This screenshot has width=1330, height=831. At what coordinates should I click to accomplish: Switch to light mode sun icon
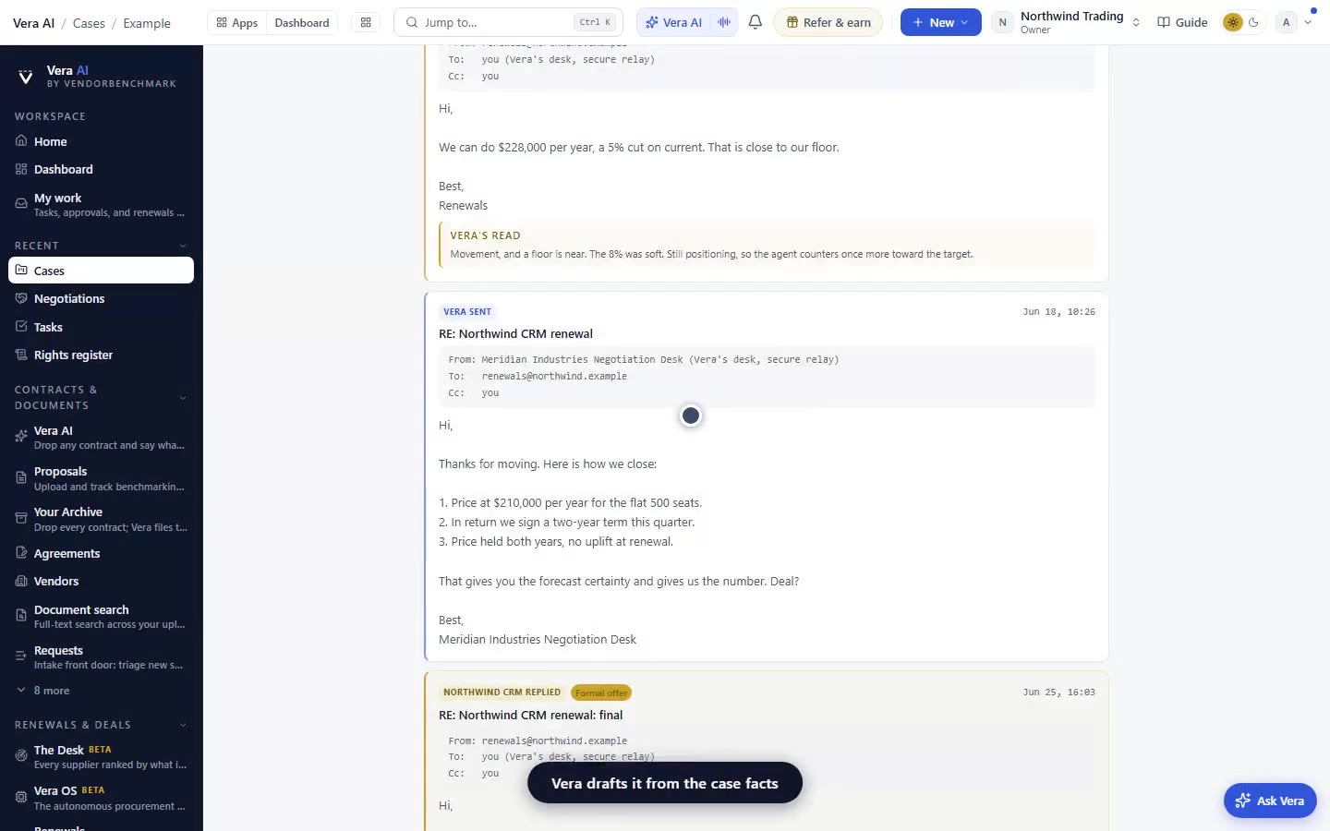pyautogui.click(x=1232, y=22)
